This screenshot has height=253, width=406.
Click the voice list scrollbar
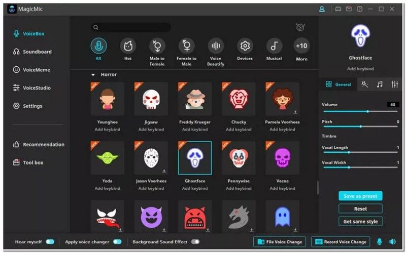click(x=318, y=188)
